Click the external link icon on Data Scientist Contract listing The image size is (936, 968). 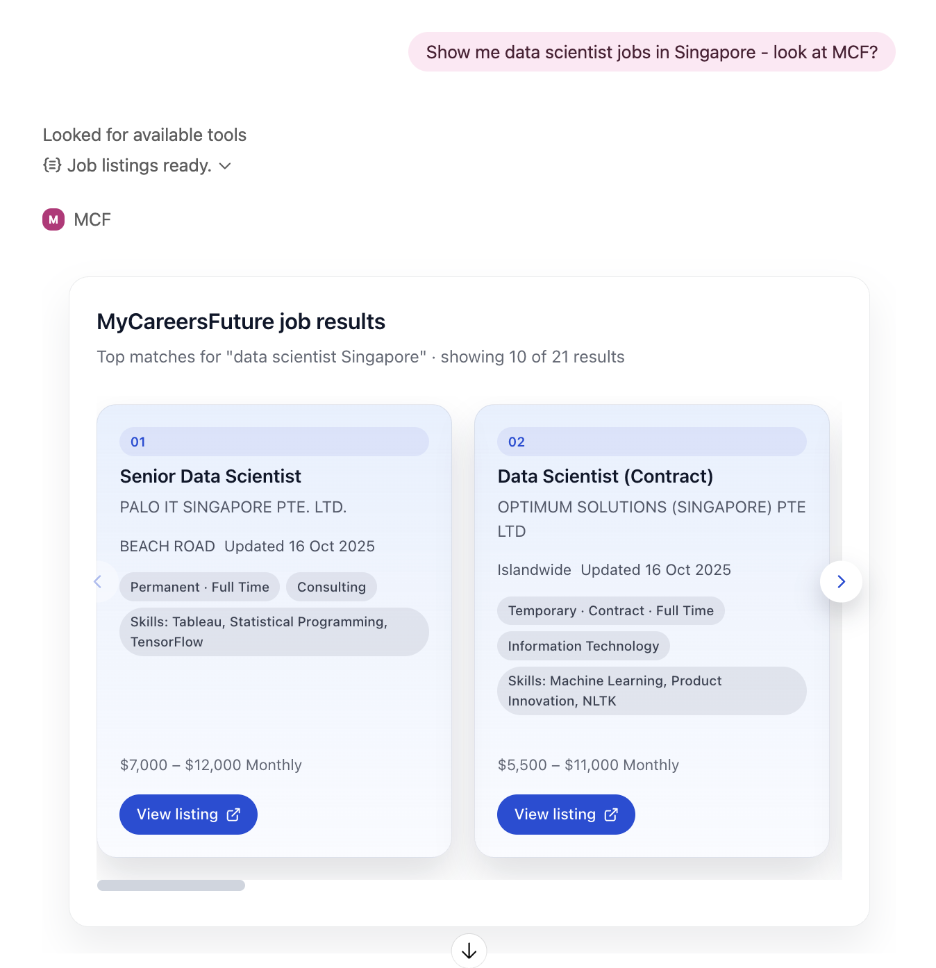coord(611,814)
